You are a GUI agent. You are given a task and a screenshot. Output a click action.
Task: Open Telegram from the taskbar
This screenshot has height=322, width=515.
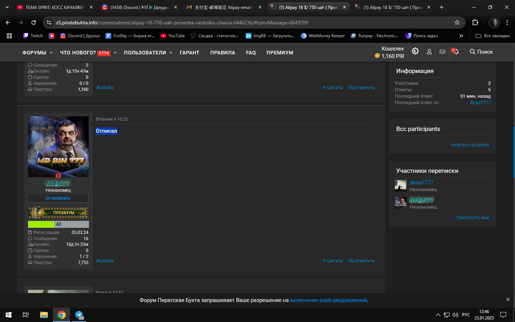tap(79, 315)
